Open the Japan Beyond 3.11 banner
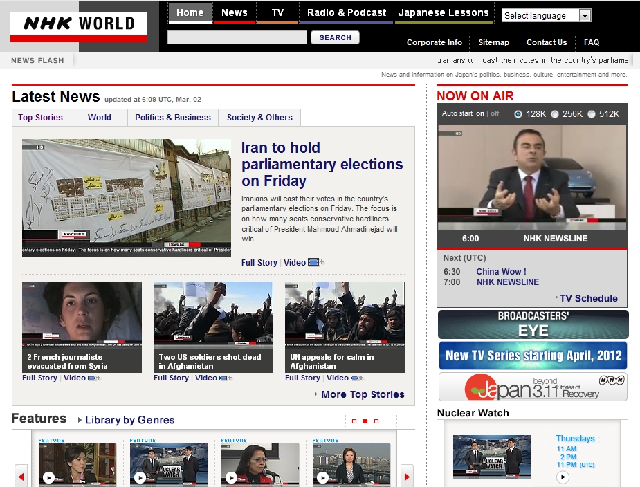 click(x=533, y=387)
